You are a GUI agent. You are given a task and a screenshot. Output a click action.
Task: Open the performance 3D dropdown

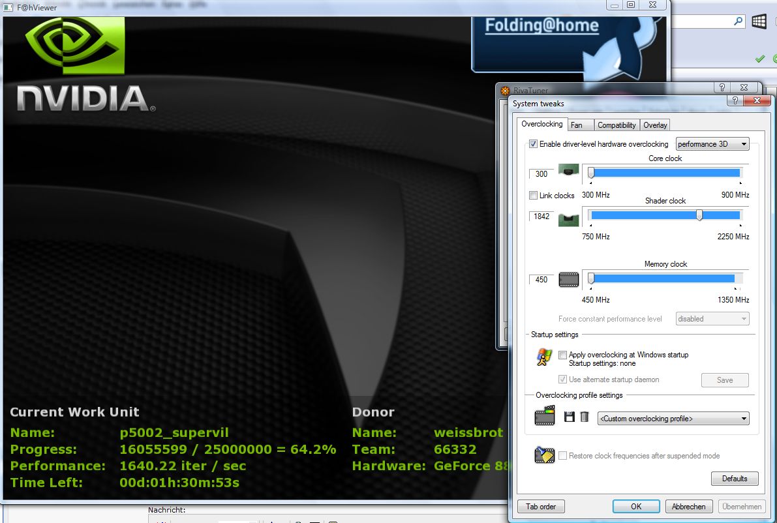click(712, 144)
